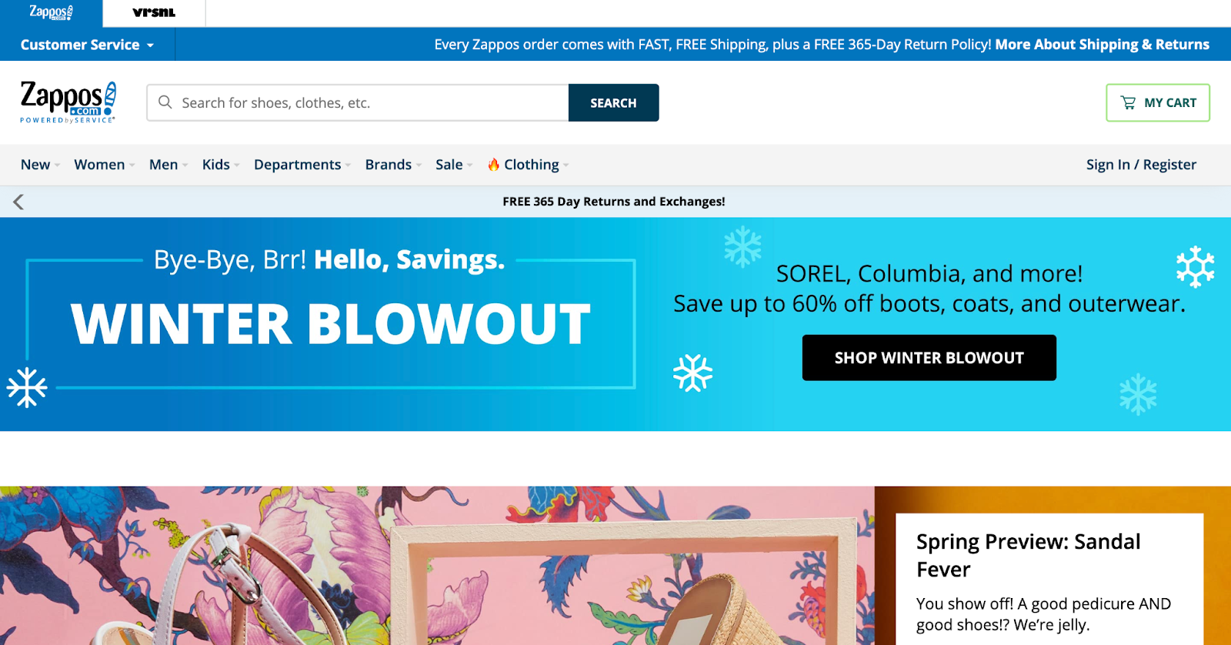Select the Men menu item
The height and width of the screenshot is (645, 1231).
(163, 164)
